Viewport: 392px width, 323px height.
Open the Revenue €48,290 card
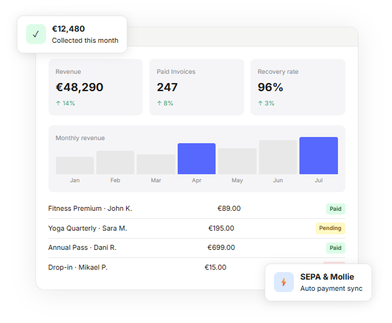[95, 87]
